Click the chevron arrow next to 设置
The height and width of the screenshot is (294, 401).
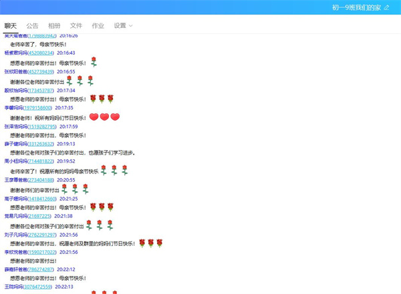130,26
